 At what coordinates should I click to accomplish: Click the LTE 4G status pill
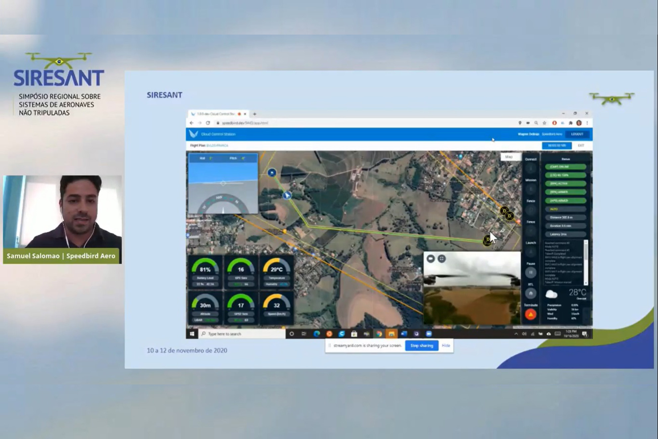click(x=565, y=175)
